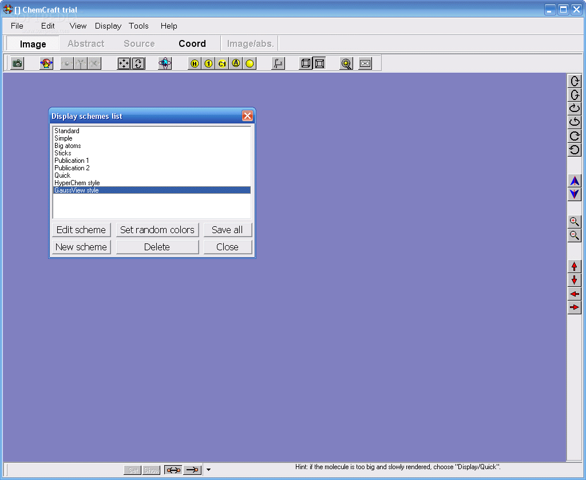
Task: Click the Edit scheme button
Action: coord(81,230)
